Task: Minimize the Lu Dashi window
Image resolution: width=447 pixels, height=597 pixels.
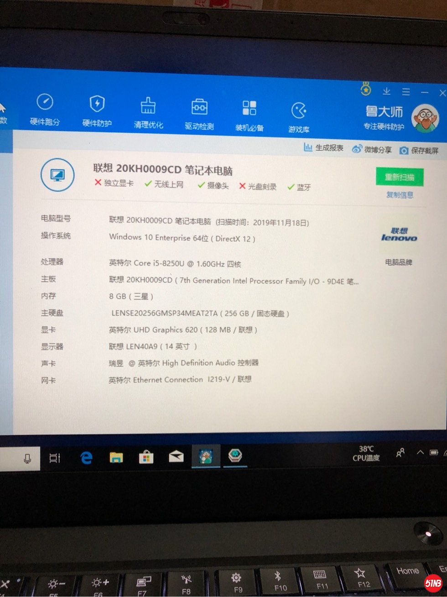Action: point(425,93)
